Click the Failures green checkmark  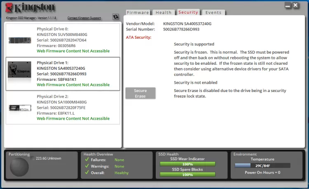86,160
